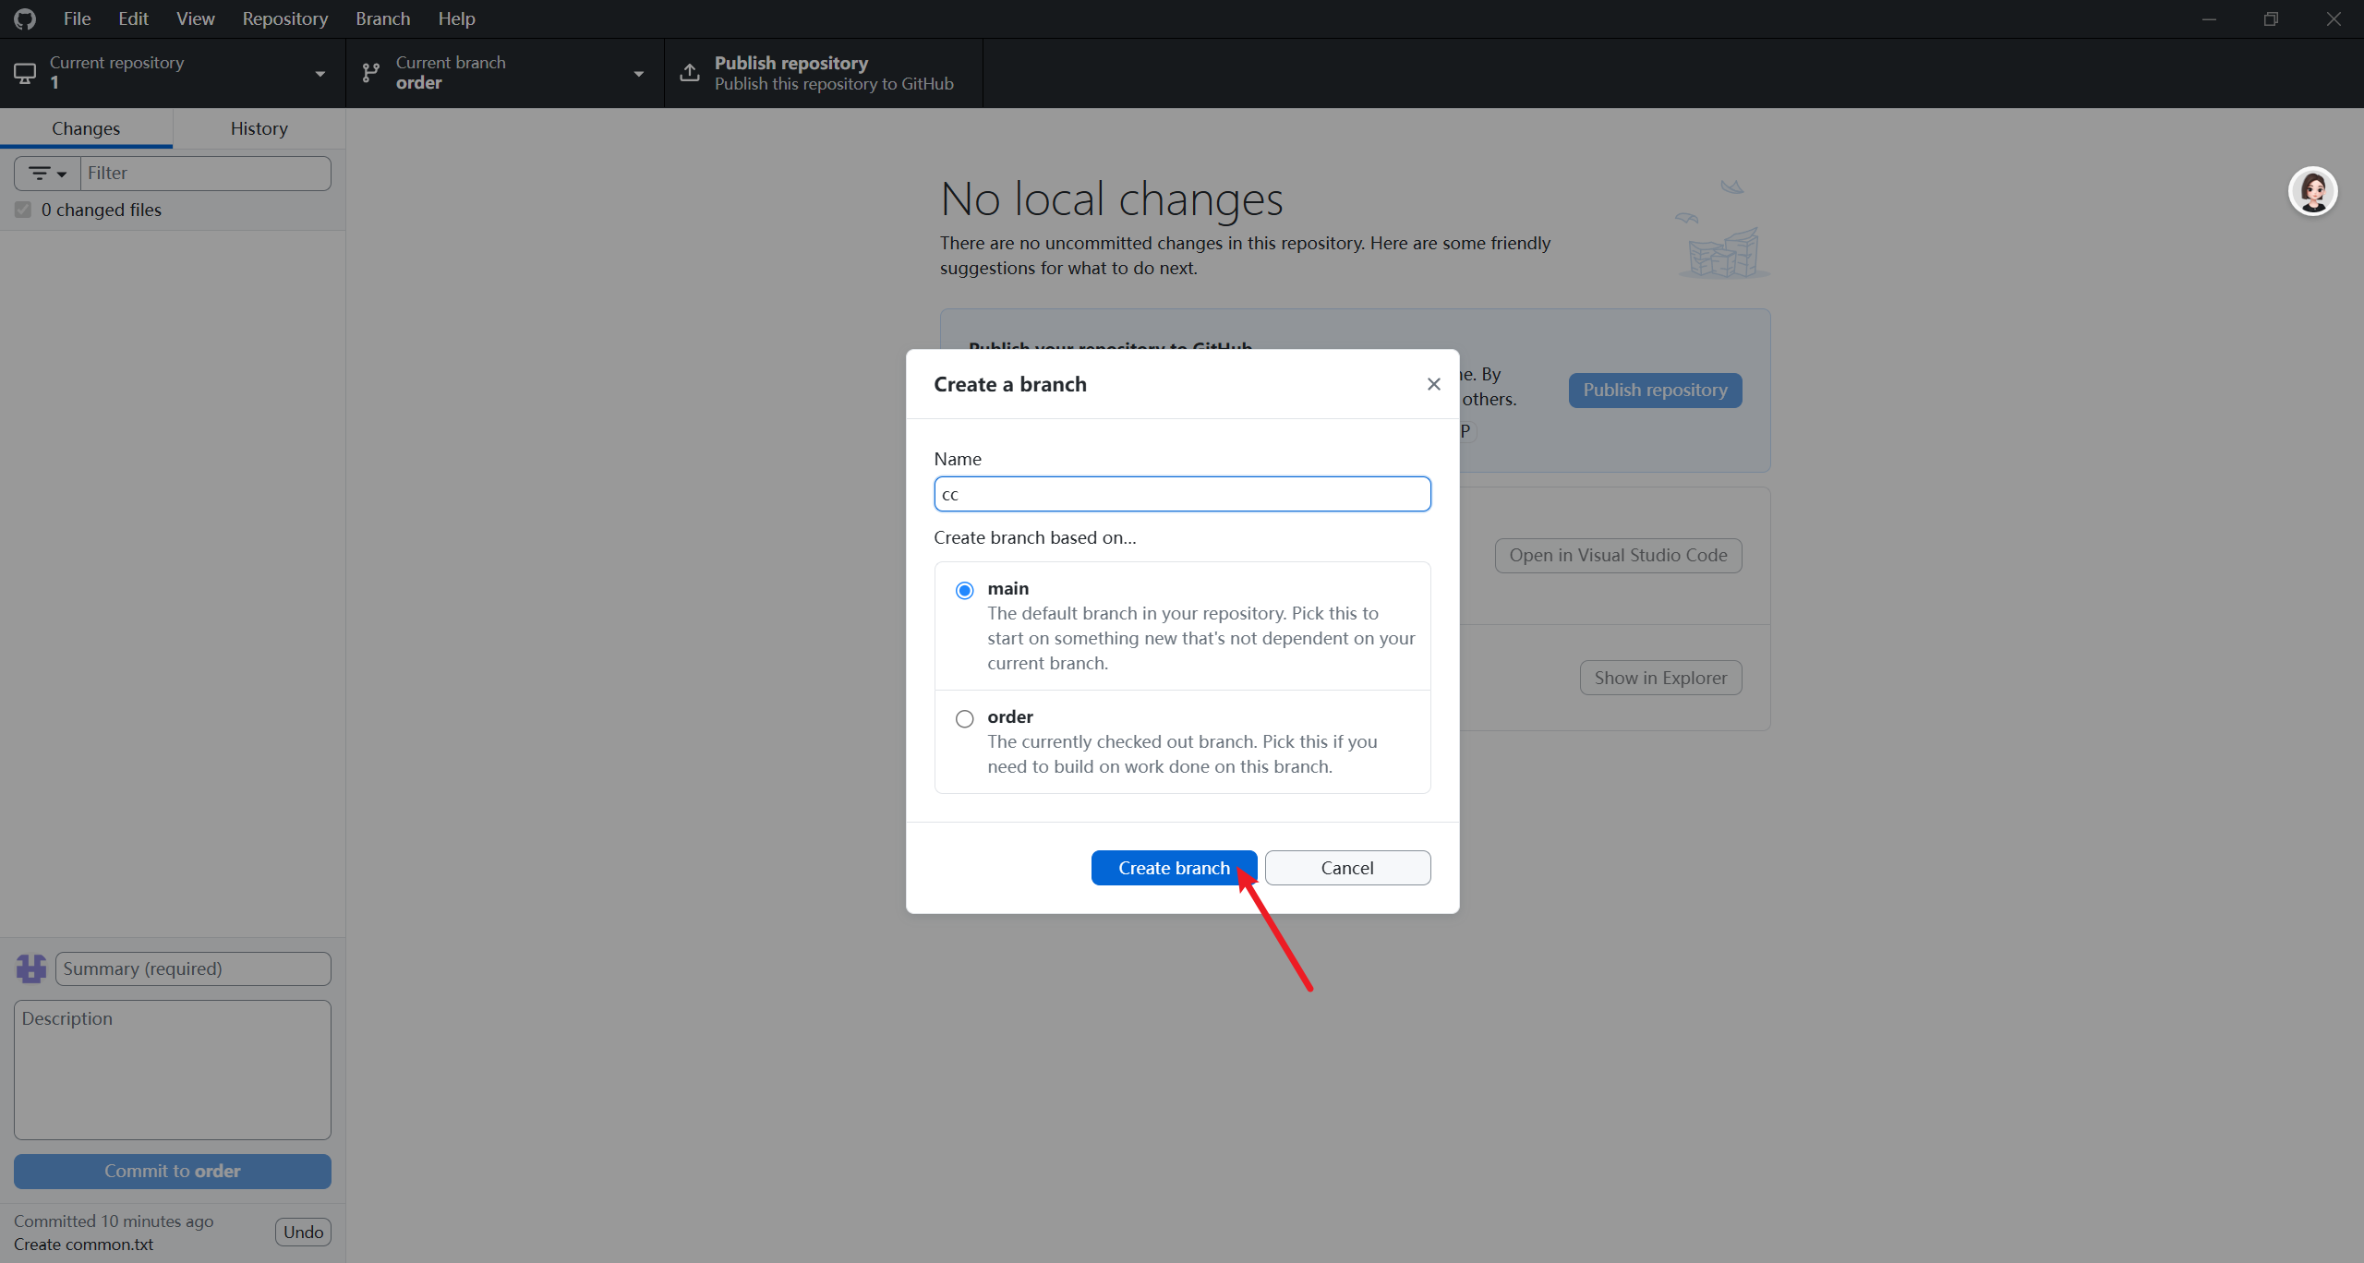The width and height of the screenshot is (2364, 1263).
Task: Undo the last commit
Action: [x=303, y=1232]
